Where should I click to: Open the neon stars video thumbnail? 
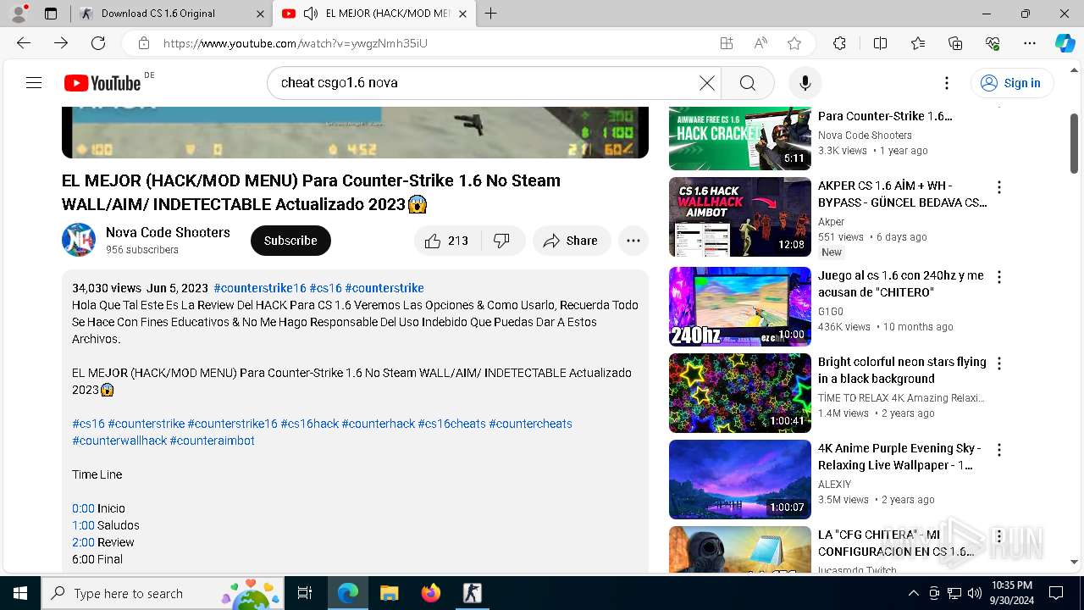click(739, 393)
